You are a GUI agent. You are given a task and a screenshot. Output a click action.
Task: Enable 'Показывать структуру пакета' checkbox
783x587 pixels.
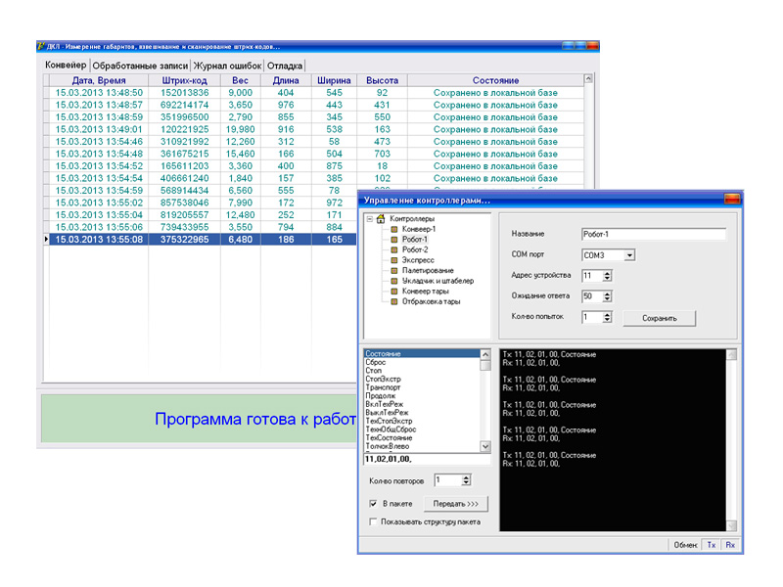click(373, 522)
